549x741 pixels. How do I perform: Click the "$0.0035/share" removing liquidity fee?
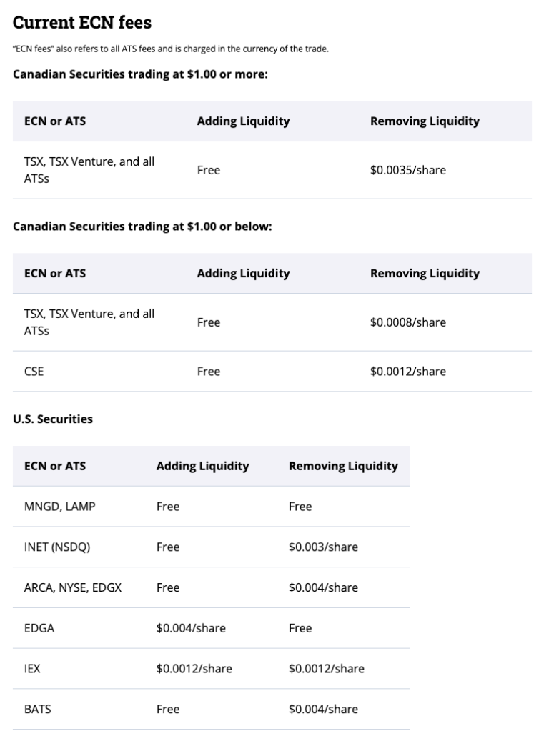(407, 170)
